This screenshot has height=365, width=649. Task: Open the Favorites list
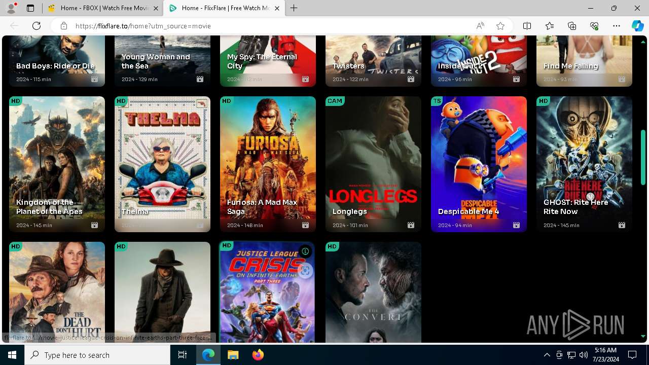tap(550, 26)
